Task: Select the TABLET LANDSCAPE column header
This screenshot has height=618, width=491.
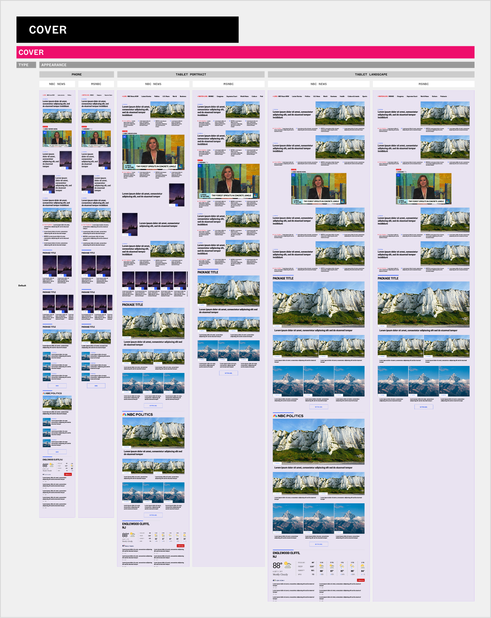Action: tap(371, 75)
